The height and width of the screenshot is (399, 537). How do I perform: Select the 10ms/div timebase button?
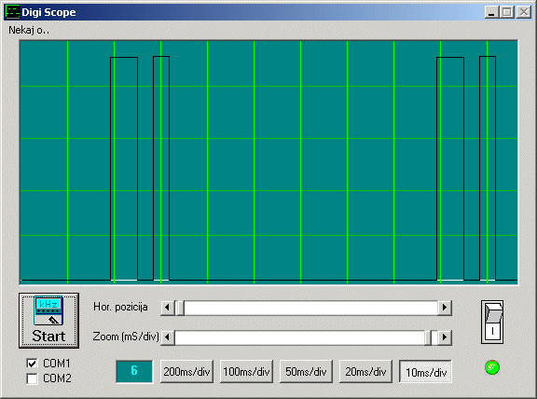425,372
